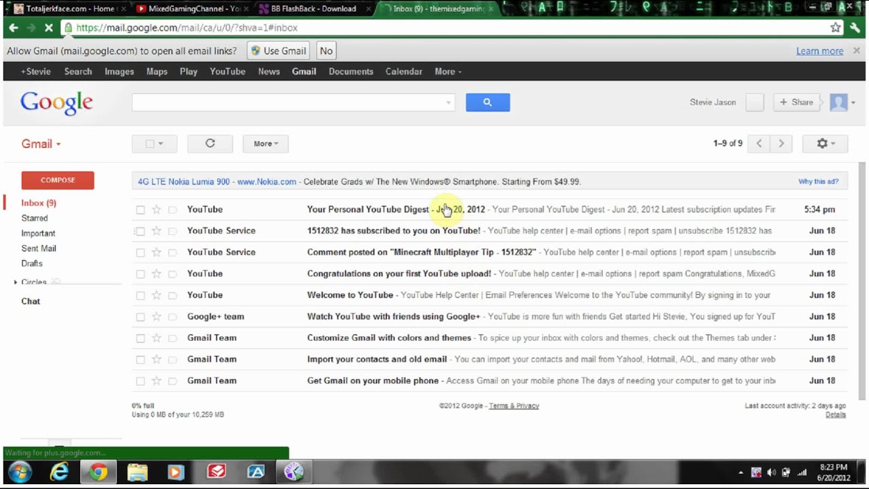The image size is (869, 489).
Task: Open YouTube in Google bar
Action: pyautogui.click(x=227, y=71)
